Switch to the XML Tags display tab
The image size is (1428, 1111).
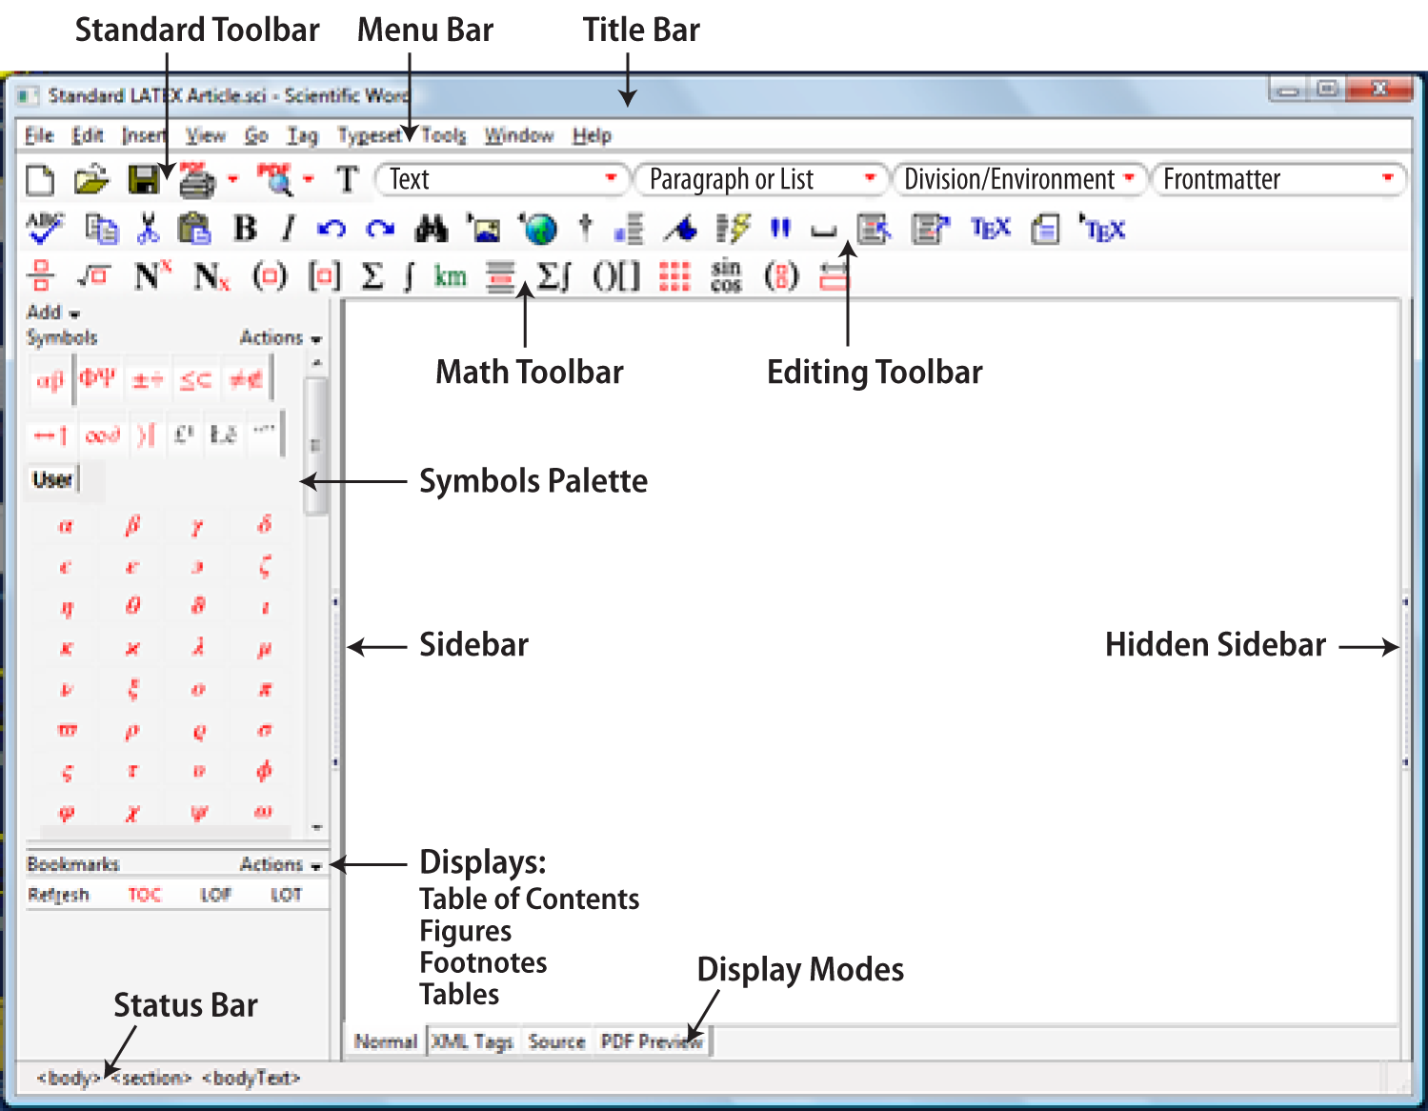(473, 1041)
